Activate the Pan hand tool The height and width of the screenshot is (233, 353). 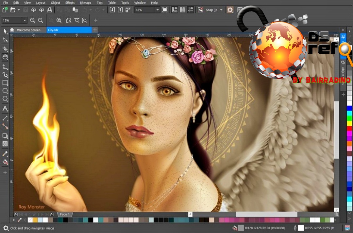pyautogui.click(x=5, y=57)
